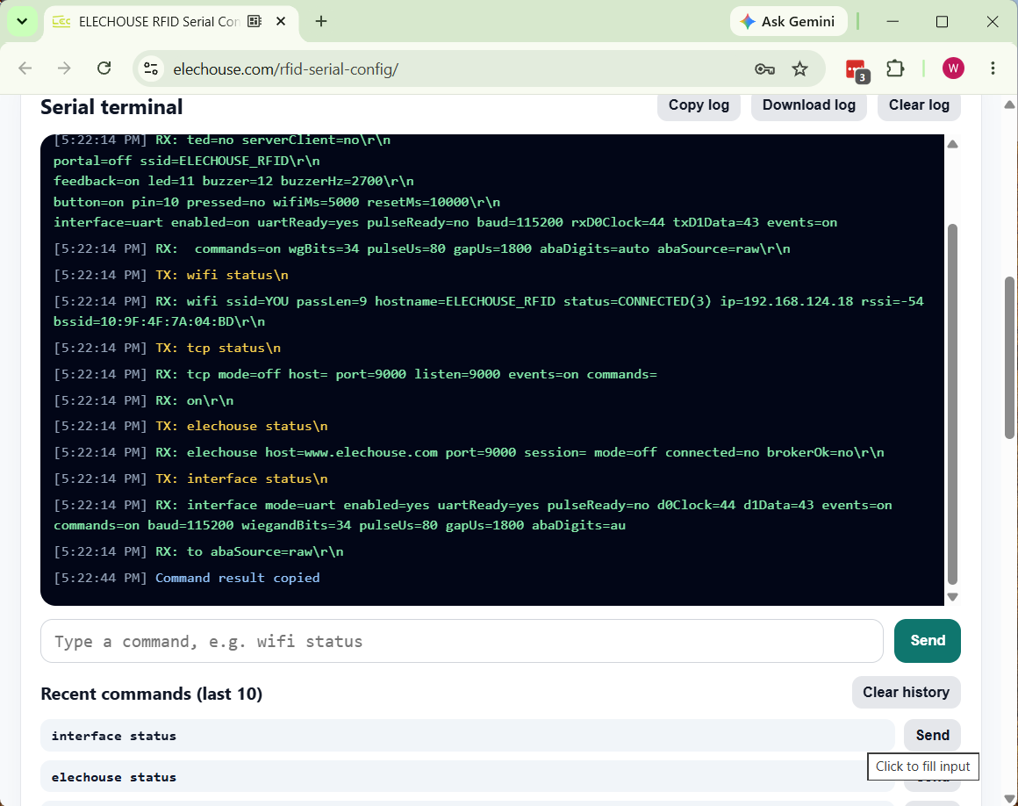Reload the current page

(x=104, y=68)
